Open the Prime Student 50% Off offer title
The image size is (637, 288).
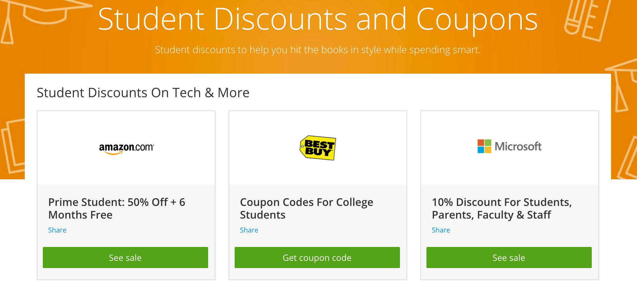tap(117, 208)
